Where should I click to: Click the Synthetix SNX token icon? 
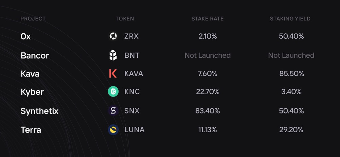(x=113, y=111)
